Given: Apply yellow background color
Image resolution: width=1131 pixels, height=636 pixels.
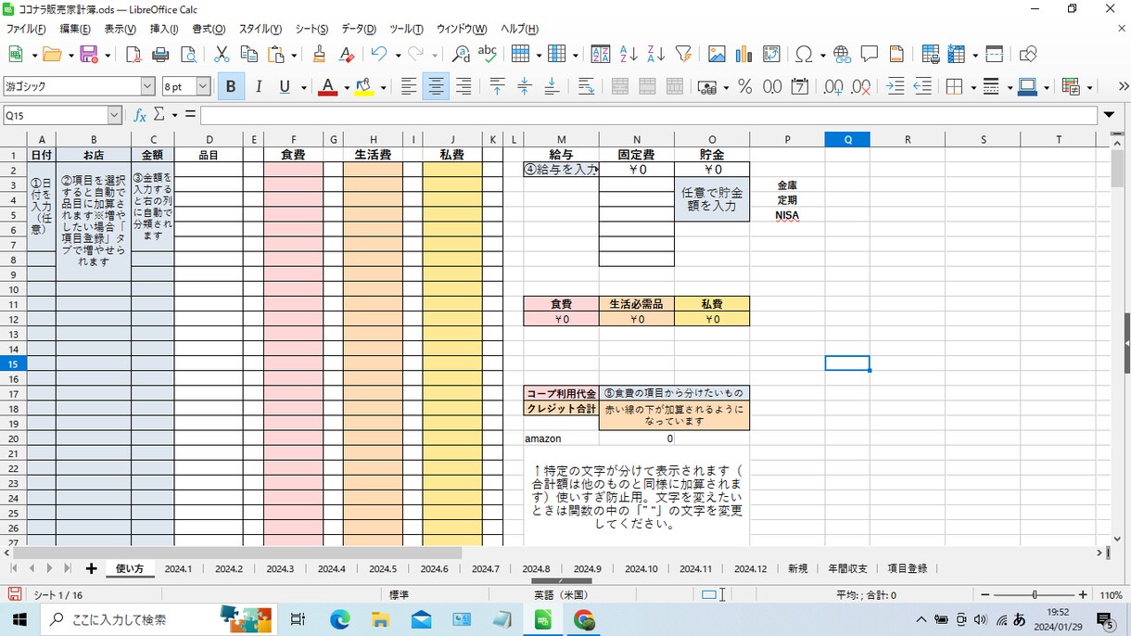Looking at the screenshot, I should pos(363,87).
